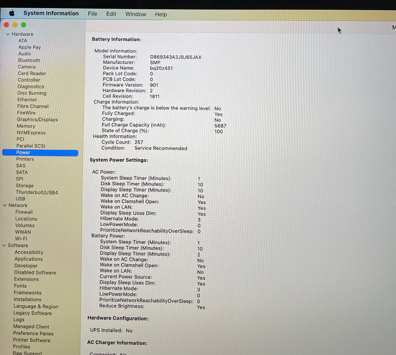The width and height of the screenshot is (396, 355).
Task: Select Fibre Channel in the sidebar
Action: (x=33, y=106)
